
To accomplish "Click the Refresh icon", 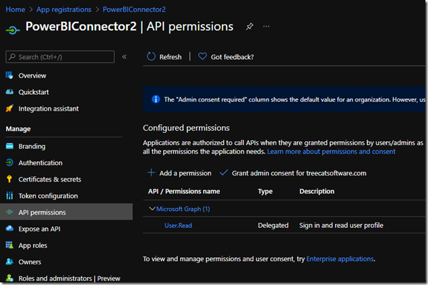I will tap(151, 56).
